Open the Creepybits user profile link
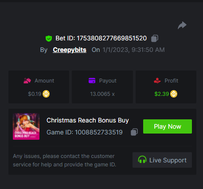 [x=70, y=50]
